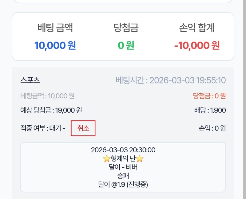Click the red -10,000 원 profit total
Screen dimensions: 246x199
click(197, 45)
